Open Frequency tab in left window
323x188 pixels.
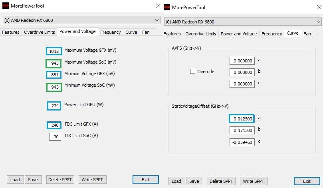[111, 32]
